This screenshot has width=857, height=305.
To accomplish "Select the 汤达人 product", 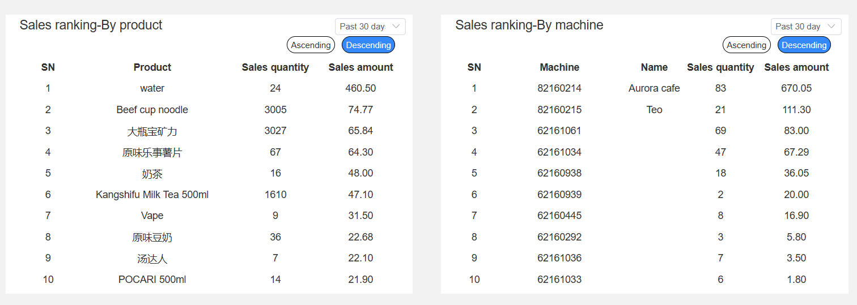I will click(152, 259).
